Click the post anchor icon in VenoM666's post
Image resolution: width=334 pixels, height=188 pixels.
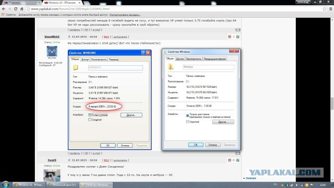[69, 37]
